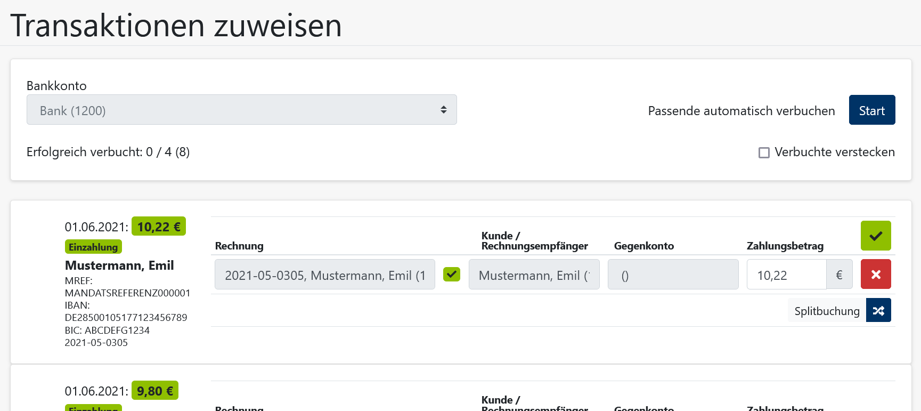The height and width of the screenshot is (411, 921).
Task: Confirm booking with the green checkmark button
Action: [876, 236]
